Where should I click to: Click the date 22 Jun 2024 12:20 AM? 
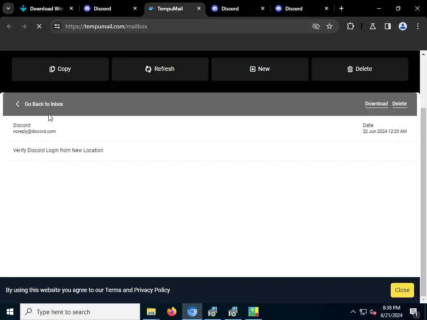[x=385, y=131]
